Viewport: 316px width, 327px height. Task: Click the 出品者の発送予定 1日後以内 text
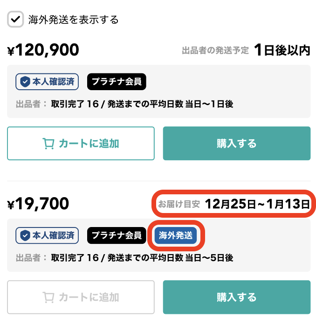[246, 50]
